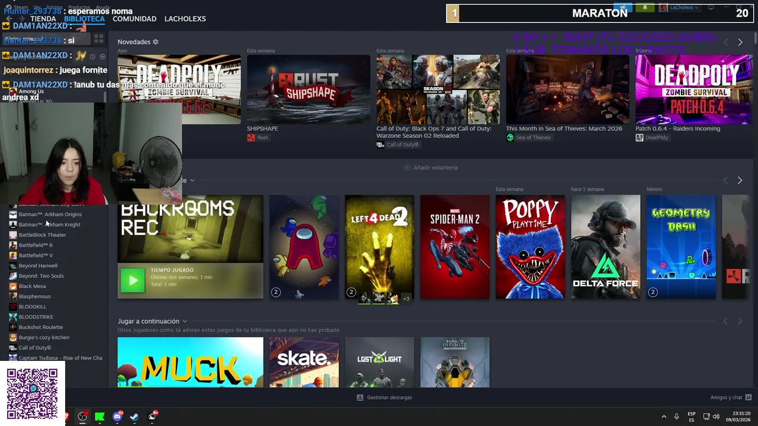The width and height of the screenshot is (758, 426).
Task: Open the TIENDA tab
Action: (43, 19)
